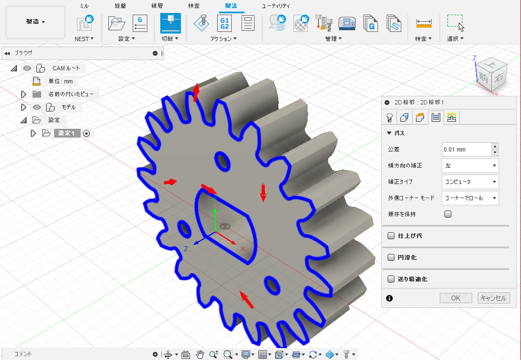Click the 右 face of the view cube

point(499,78)
